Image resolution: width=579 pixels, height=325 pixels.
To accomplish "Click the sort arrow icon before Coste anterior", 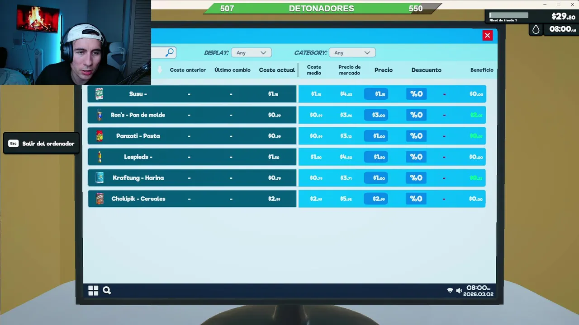I will point(160,70).
